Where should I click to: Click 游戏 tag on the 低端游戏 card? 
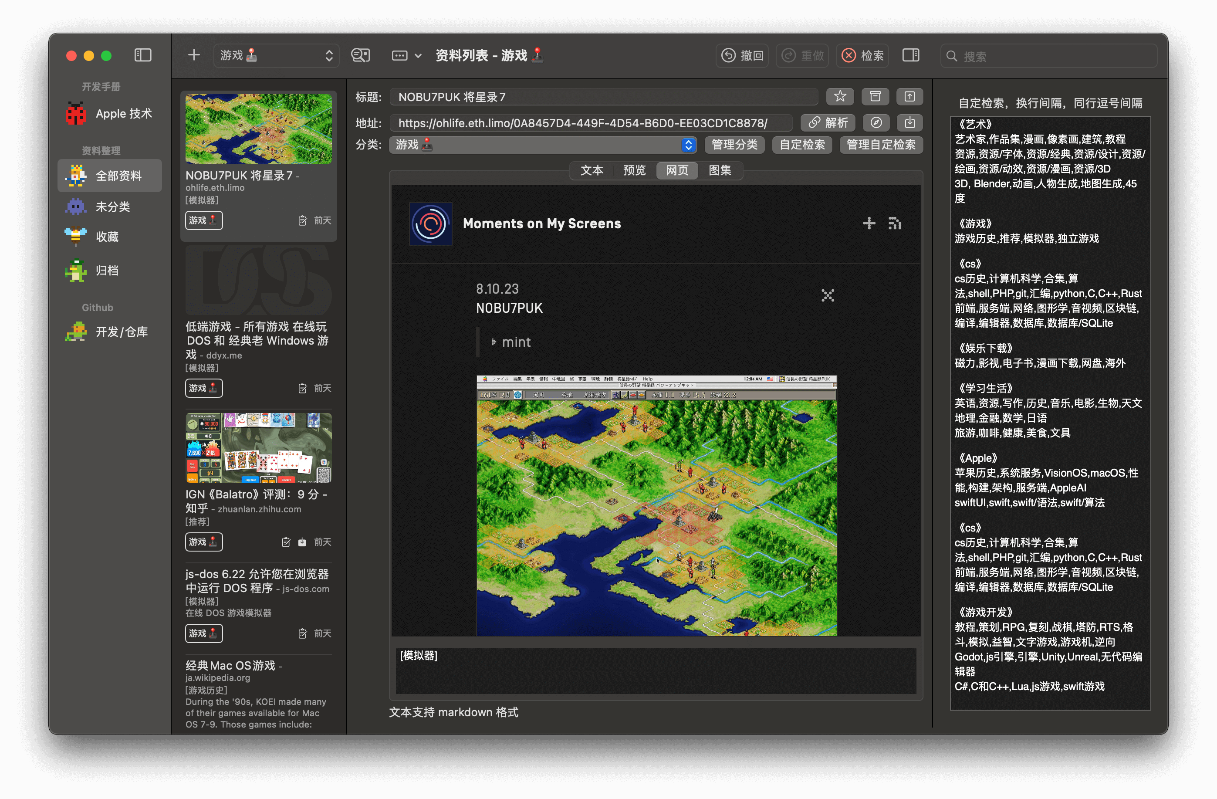[x=203, y=388]
